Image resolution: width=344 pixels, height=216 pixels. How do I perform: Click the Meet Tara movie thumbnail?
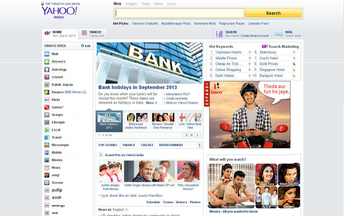266,175
